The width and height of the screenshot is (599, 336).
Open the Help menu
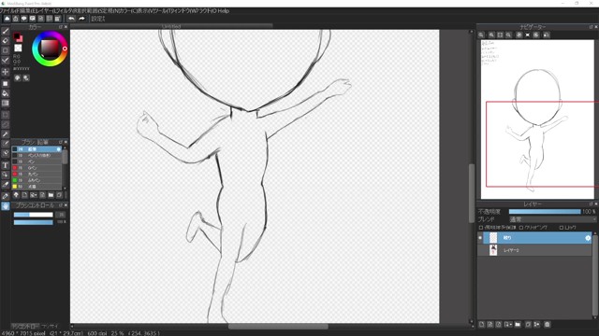(224, 11)
